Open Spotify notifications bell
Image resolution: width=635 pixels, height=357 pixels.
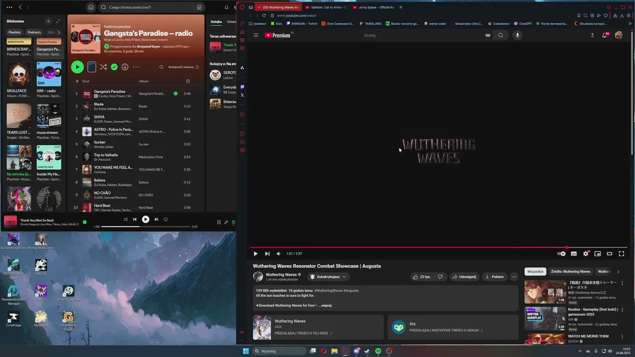227,7
